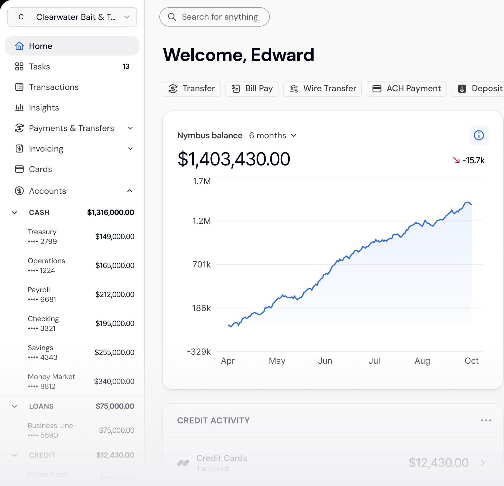Click the red downward trend arrow

pos(456,160)
